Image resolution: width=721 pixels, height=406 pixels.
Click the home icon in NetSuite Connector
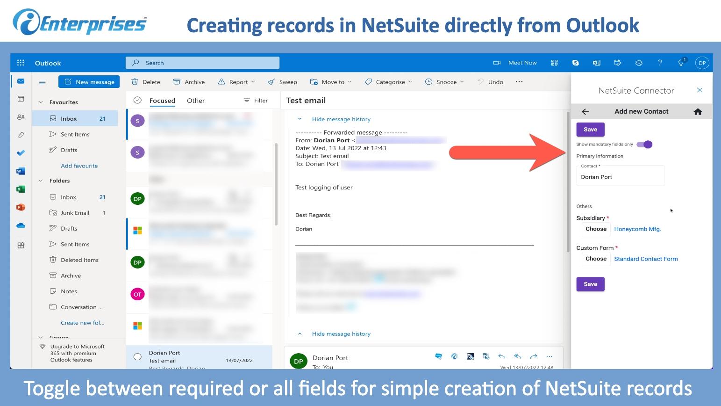click(x=698, y=111)
